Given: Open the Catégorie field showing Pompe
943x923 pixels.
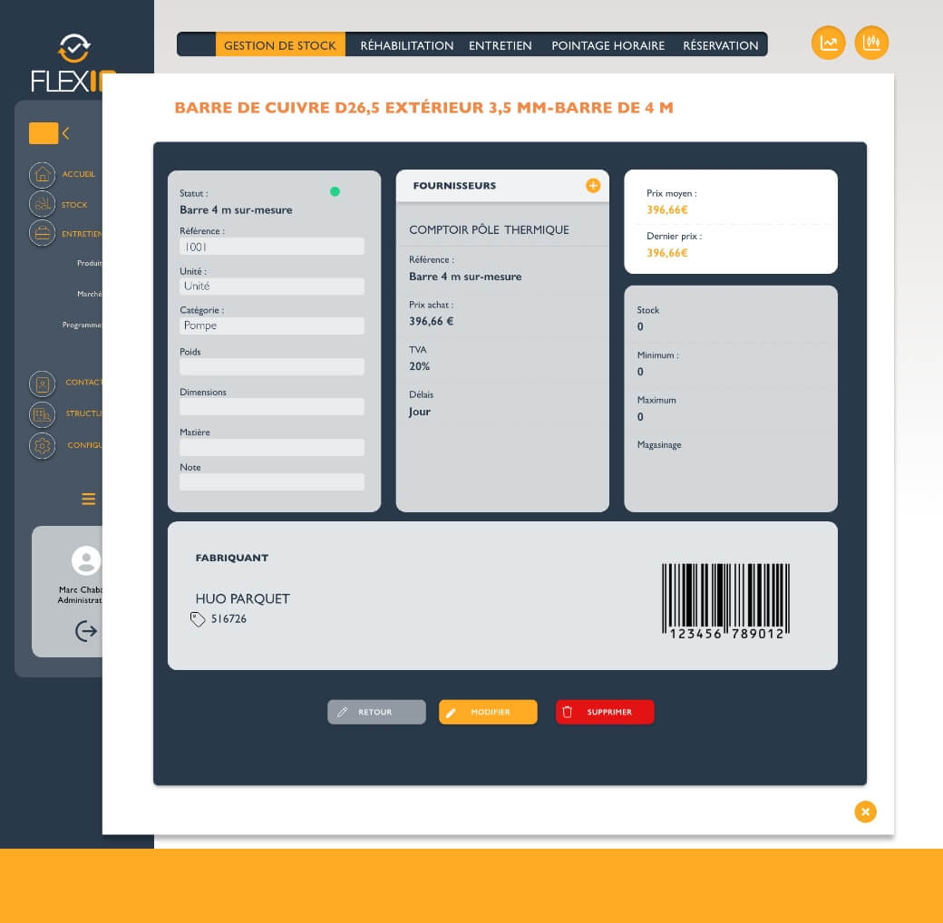Looking at the screenshot, I should [x=271, y=325].
